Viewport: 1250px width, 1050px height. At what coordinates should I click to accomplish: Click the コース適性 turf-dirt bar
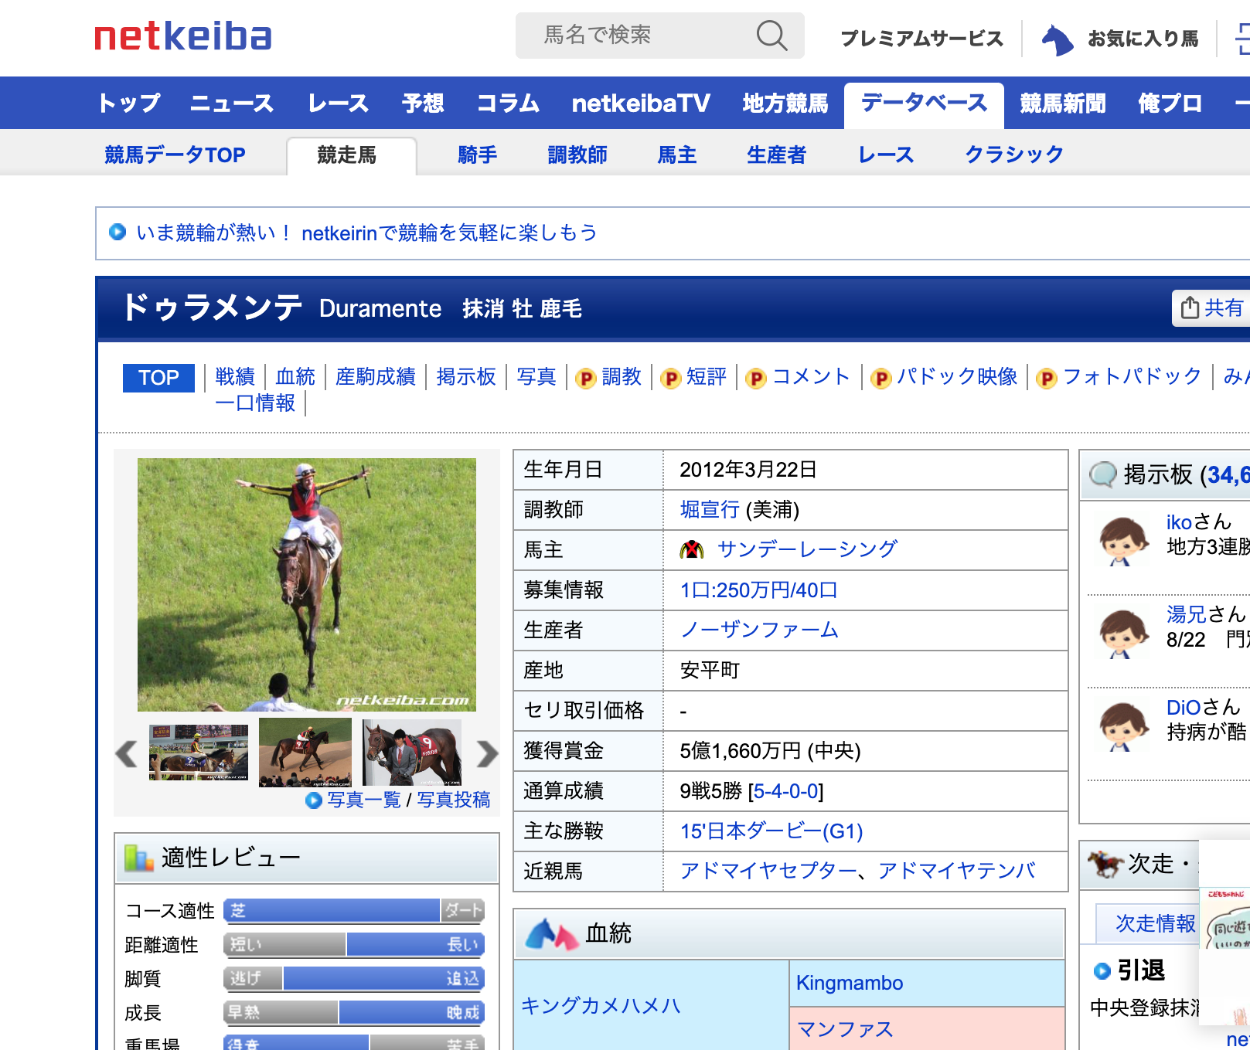coord(354,911)
